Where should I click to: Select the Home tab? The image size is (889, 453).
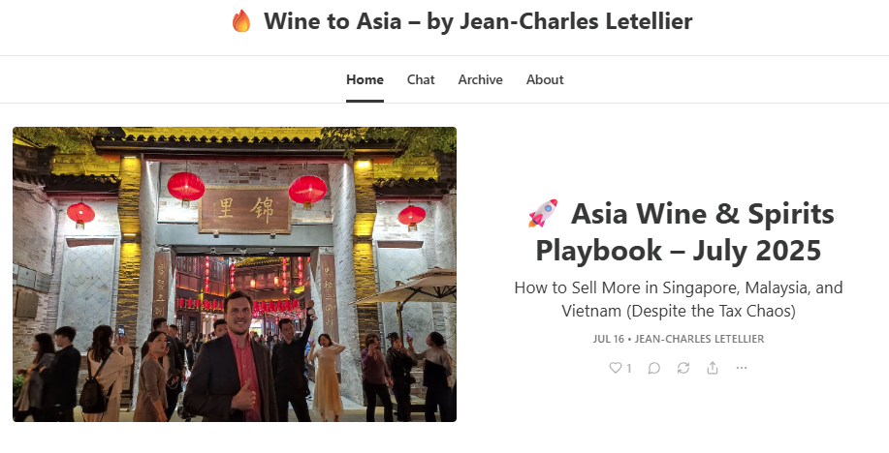[365, 79]
